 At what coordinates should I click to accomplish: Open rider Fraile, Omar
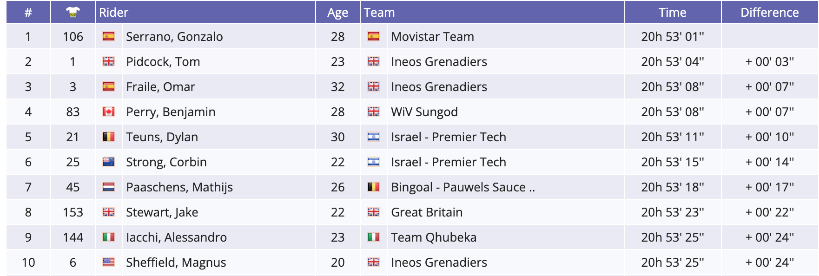tap(160, 87)
